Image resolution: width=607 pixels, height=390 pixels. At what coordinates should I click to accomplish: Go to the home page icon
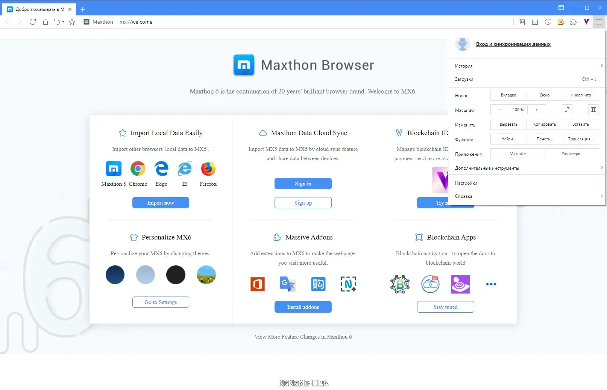(46, 22)
